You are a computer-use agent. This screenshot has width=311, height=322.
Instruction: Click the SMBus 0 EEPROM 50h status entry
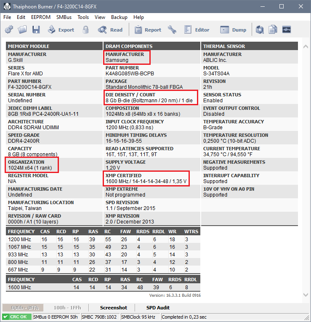pyautogui.click(x=56, y=317)
